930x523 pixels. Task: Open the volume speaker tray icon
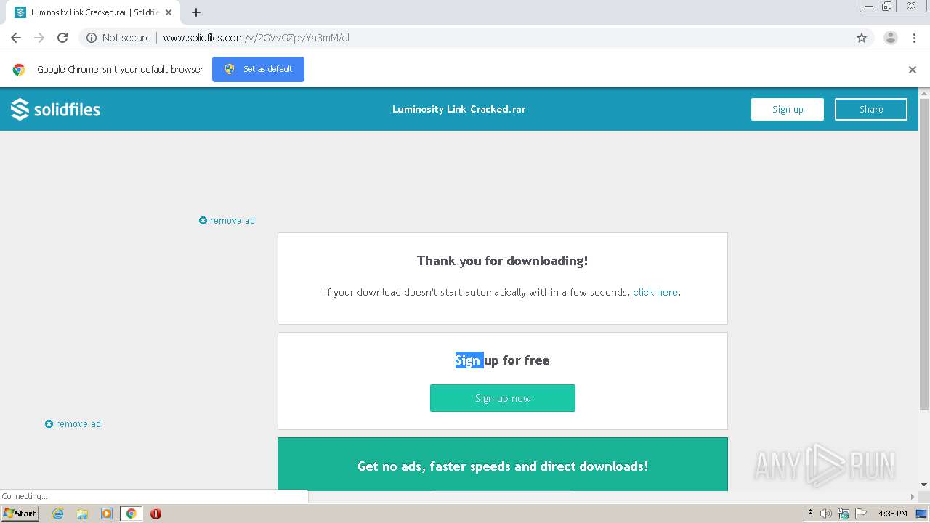(826, 514)
